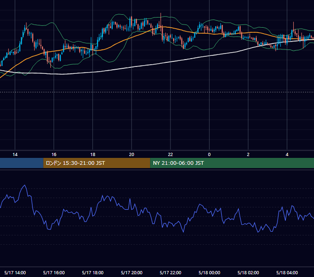The height and width of the screenshot is (277, 314).
Task: Click the 20 hour label on price chart axis
Action: click(x=132, y=155)
